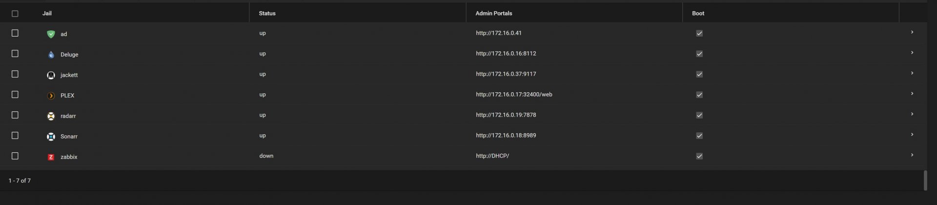Click the Deluge droplet icon
The image size is (937, 205).
[x=51, y=55]
